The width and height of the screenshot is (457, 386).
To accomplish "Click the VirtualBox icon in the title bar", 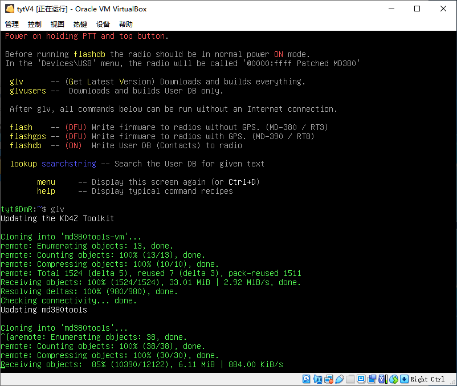I will click(x=10, y=9).
